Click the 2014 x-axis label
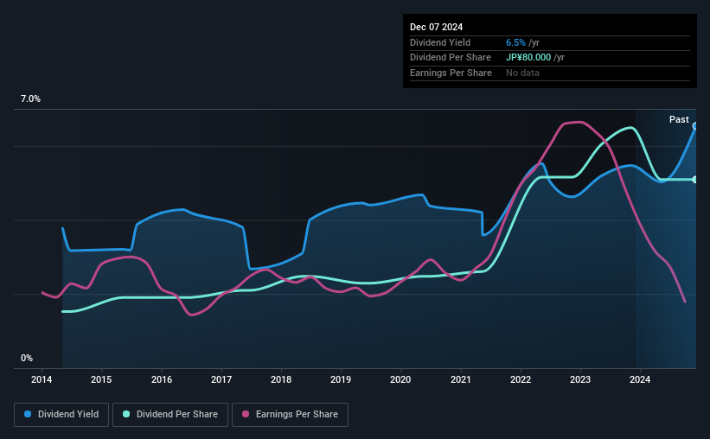 tap(42, 379)
